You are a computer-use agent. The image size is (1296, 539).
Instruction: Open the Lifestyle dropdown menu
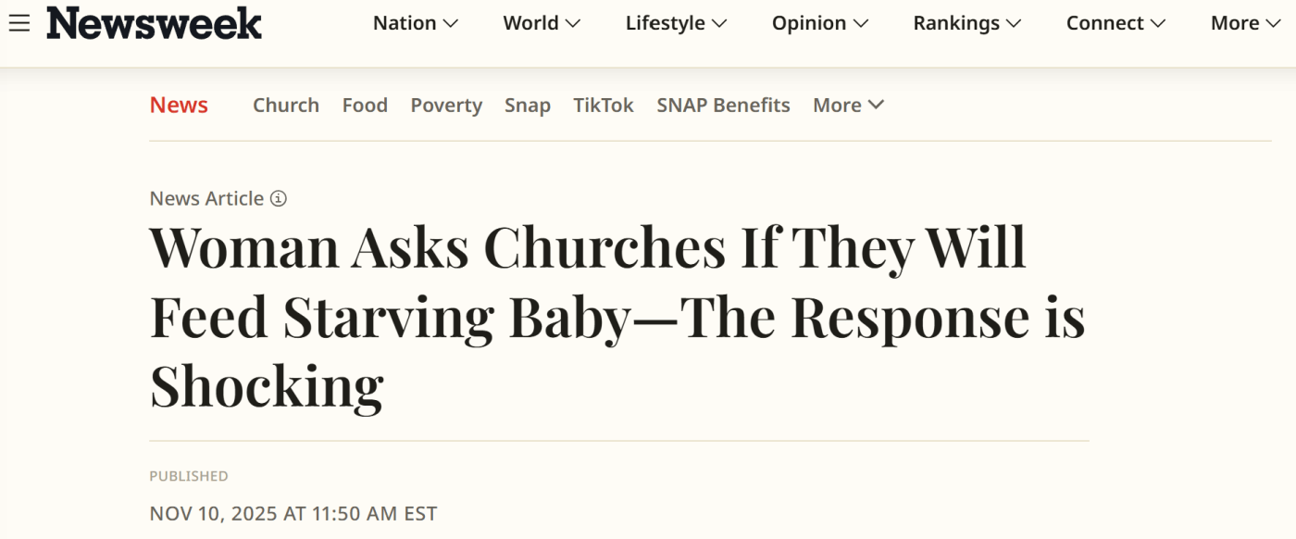pos(676,23)
